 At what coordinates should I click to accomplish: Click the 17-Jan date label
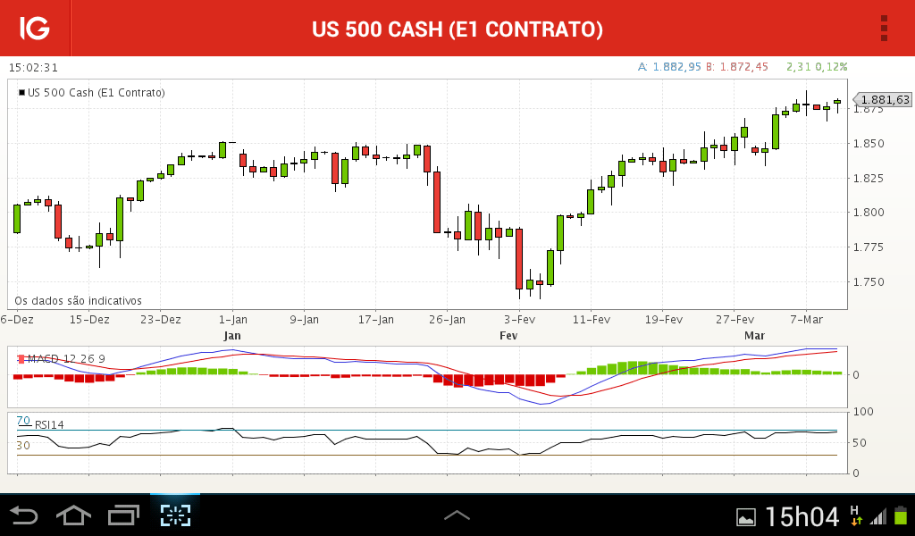click(376, 320)
